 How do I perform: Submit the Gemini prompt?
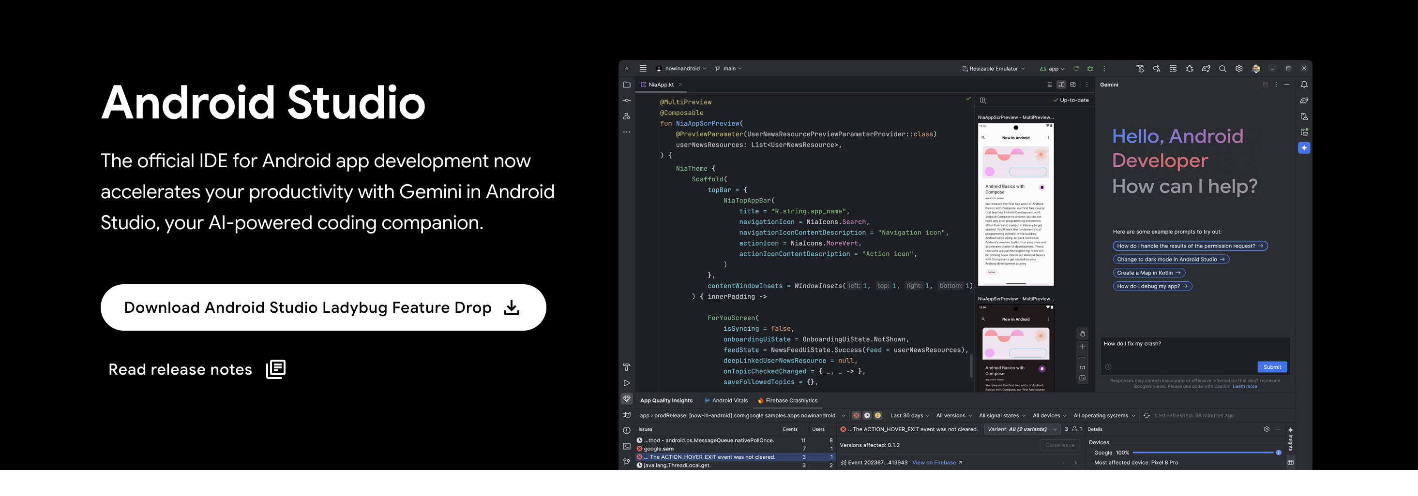coord(1271,367)
